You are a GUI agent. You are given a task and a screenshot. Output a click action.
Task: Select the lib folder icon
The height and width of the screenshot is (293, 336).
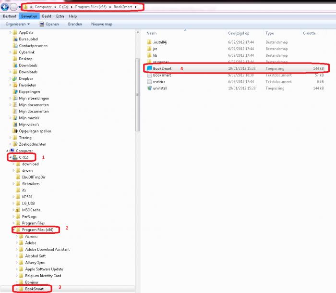coord(149,55)
